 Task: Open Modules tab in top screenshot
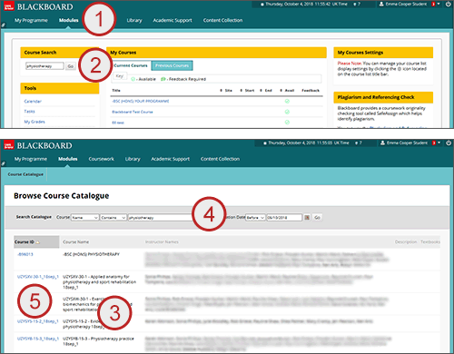(69, 20)
